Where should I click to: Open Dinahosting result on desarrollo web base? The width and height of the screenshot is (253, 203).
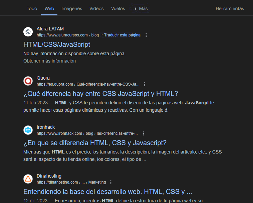click(107, 192)
